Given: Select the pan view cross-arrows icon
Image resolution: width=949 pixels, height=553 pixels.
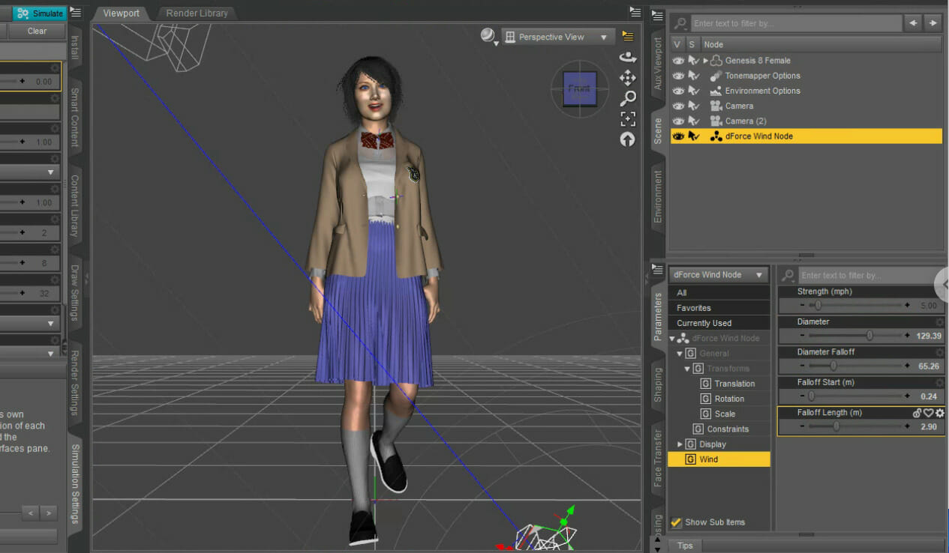Looking at the screenshot, I should [627, 78].
